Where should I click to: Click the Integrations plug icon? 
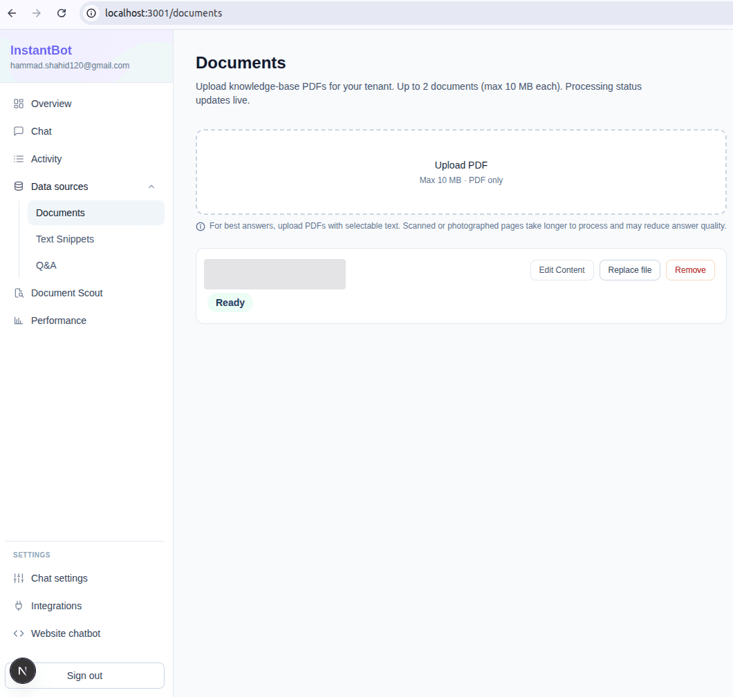tap(18, 606)
